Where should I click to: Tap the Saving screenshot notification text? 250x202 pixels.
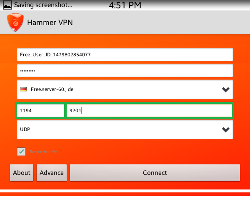(43, 5)
